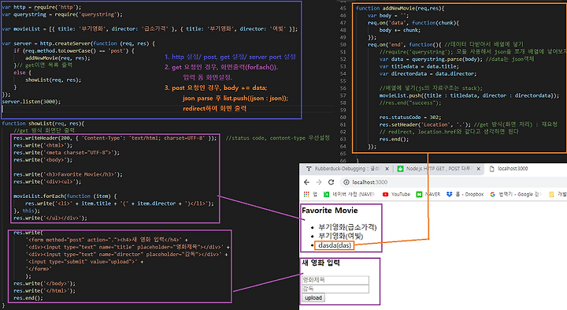Image resolution: width=567 pixels, height=310 pixels.
Task: Focus the localhost:3000 address bar
Action: (369, 181)
